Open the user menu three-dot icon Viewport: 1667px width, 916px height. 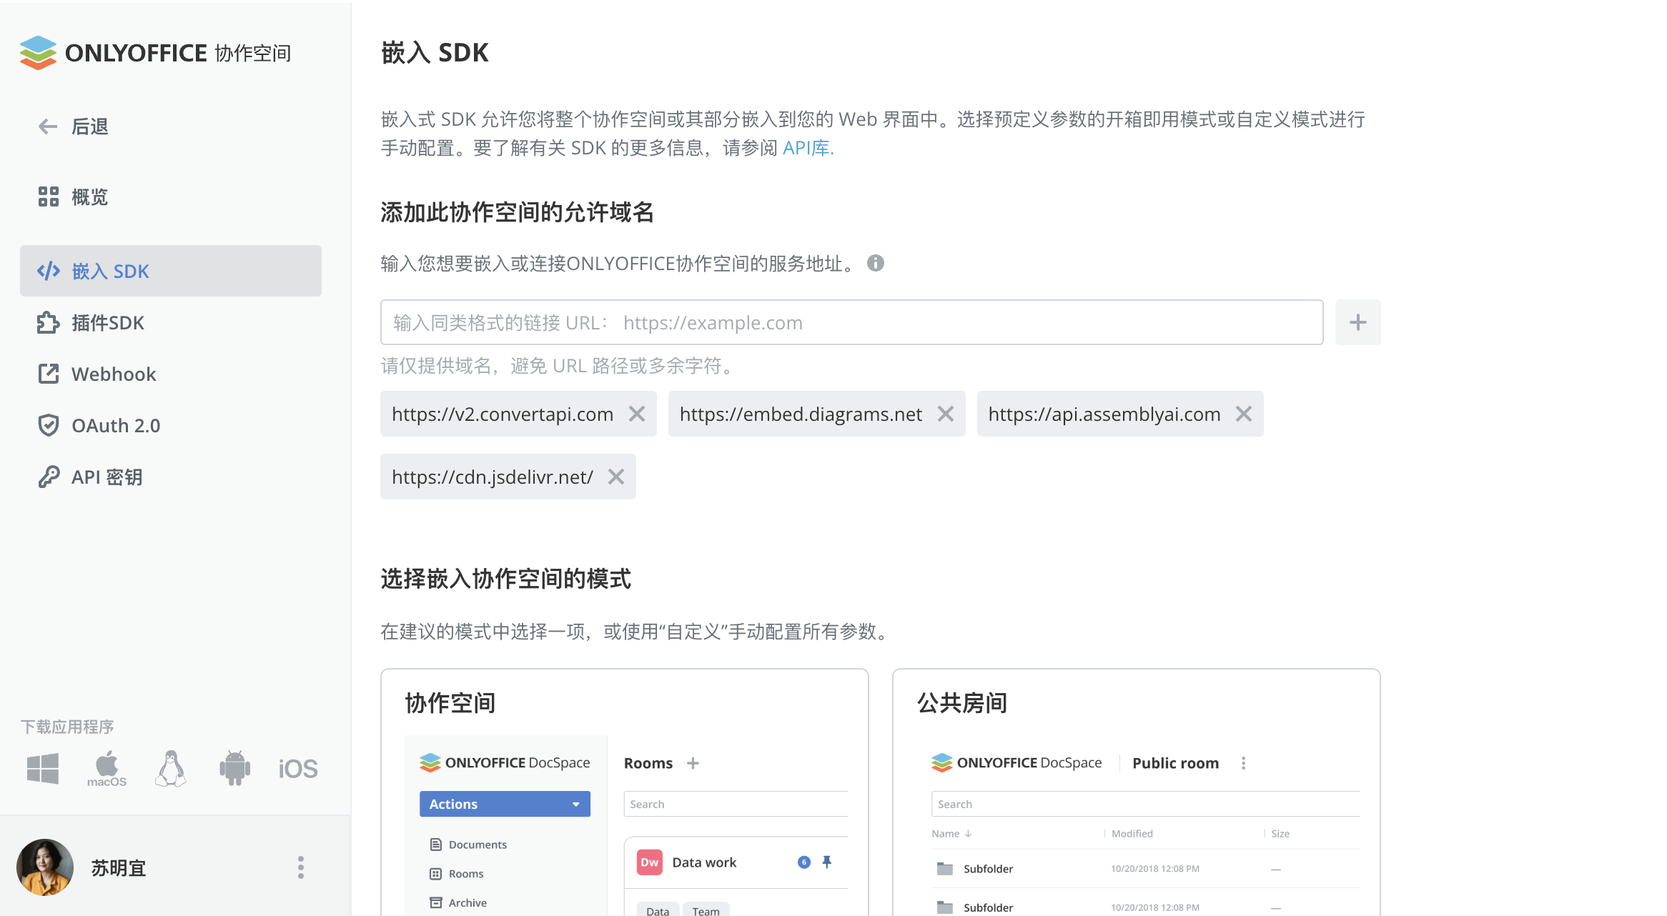pyautogui.click(x=301, y=867)
